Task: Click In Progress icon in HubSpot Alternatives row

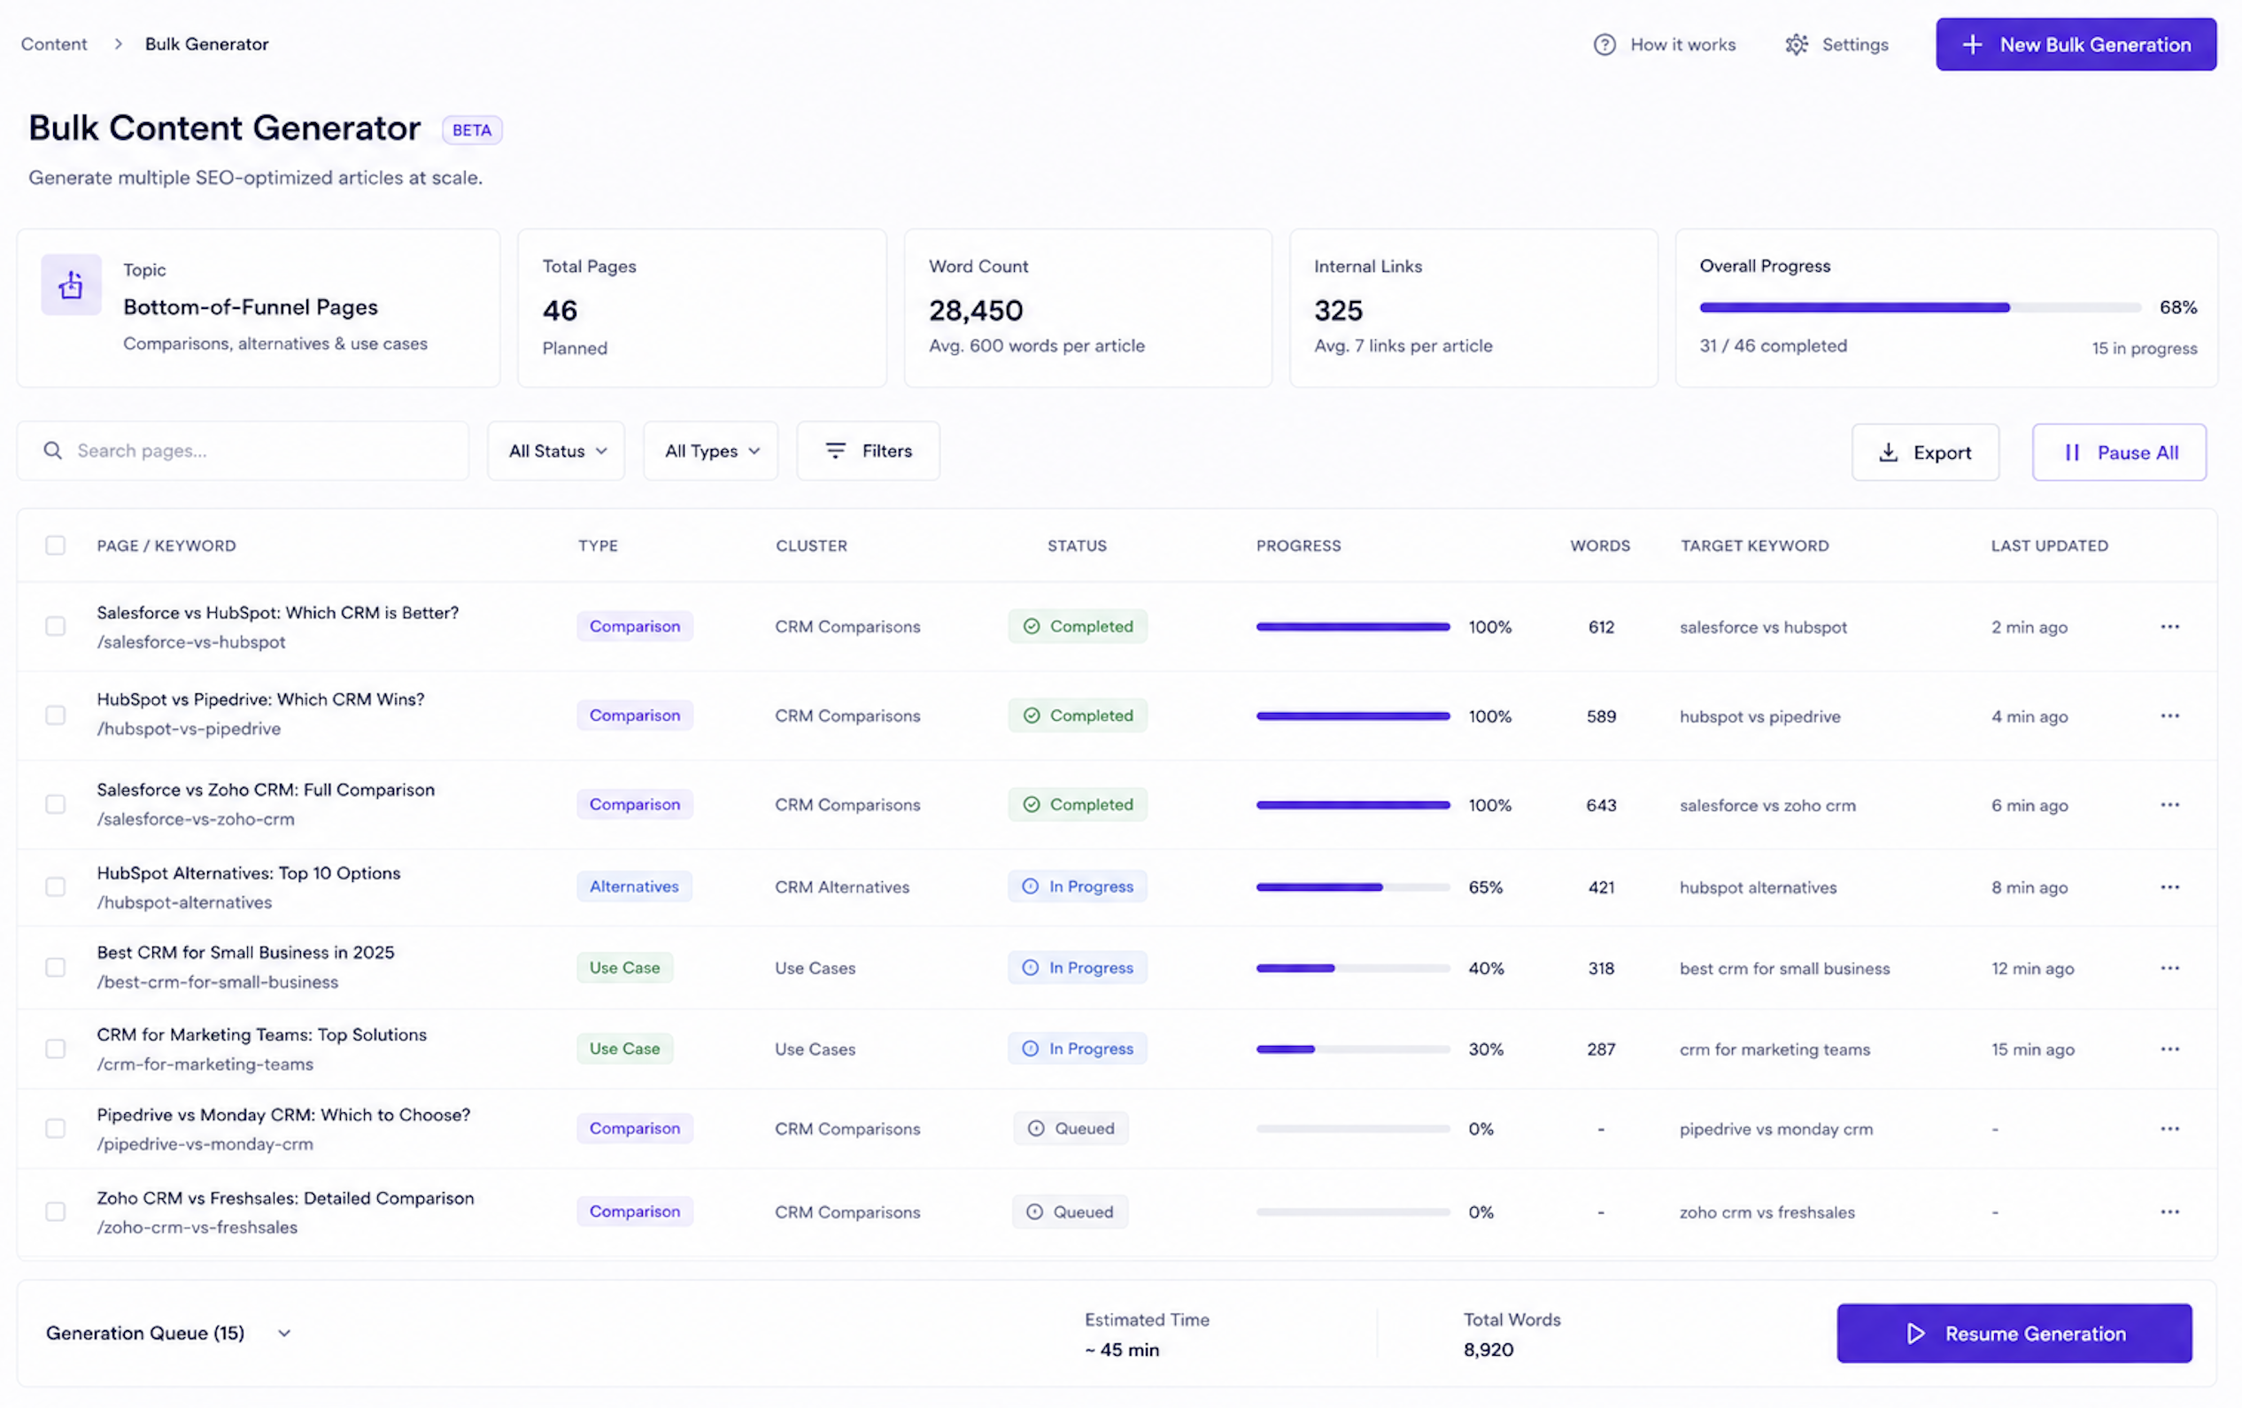Action: (1031, 886)
